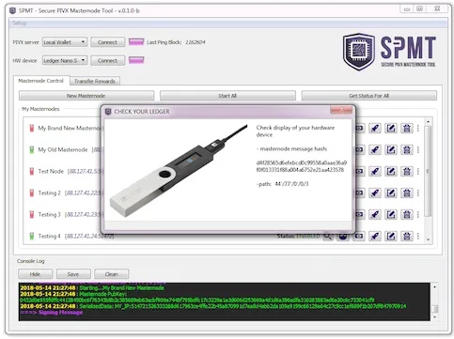Screen dimensions: 454x339
Task: Click PIVX server purple connection indicator
Action: (x=136, y=41)
